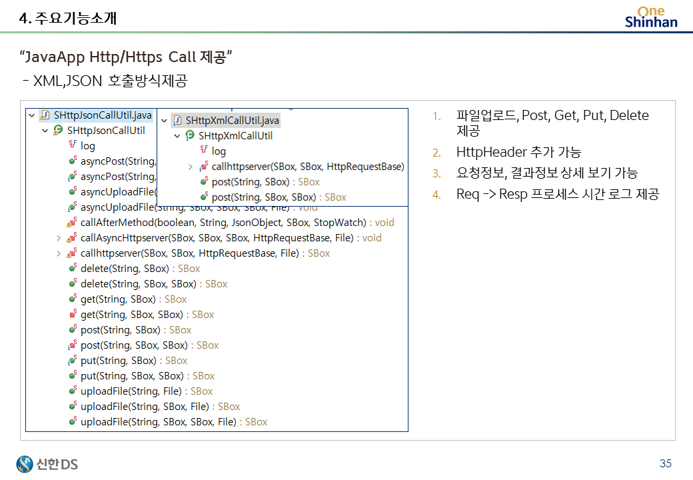Click the log field icon under SHttpJsonCallUtil
The image size is (693, 480).
(x=73, y=144)
